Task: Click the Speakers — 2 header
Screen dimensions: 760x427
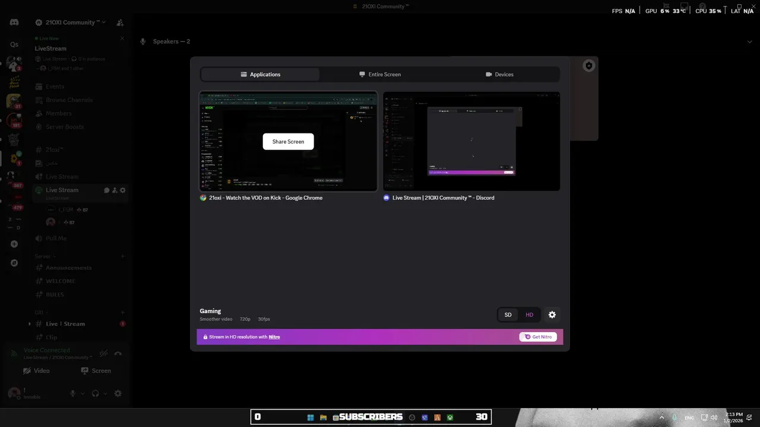Action: tap(172, 42)
